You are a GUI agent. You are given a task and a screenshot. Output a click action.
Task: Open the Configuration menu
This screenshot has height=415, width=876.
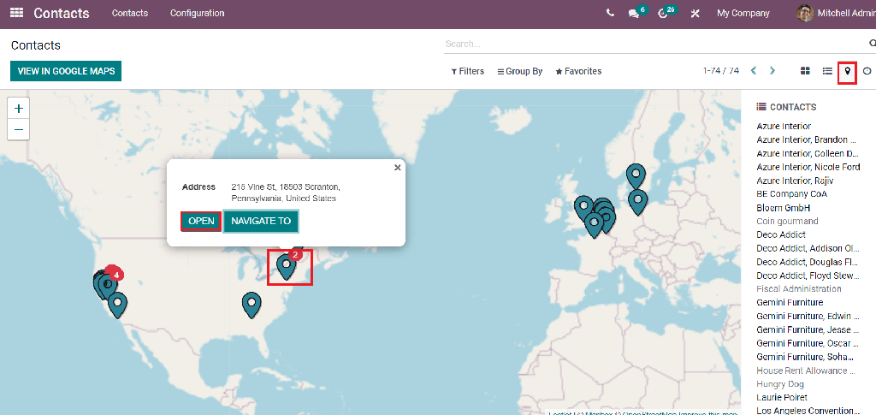pyautogui.click(x=197, y=14)
